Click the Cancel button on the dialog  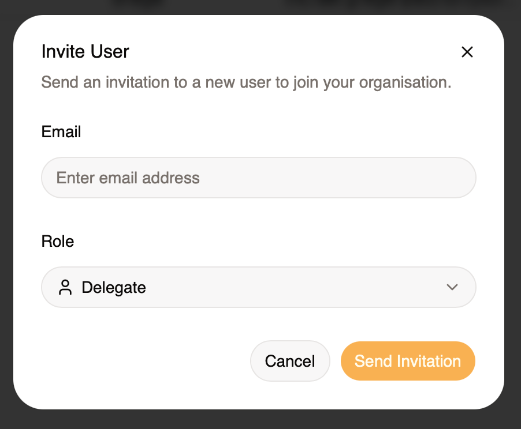pyautogui.click(x=290, y=361)
